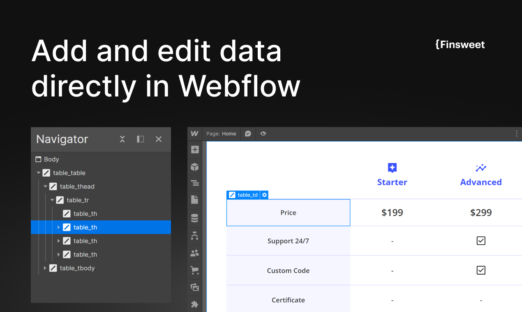Click the $199 price cell
This screenshot has height=312, width=522.
tap(392, 213)
